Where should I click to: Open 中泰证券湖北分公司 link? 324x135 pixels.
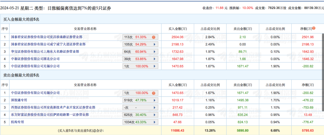click(35, 59)
